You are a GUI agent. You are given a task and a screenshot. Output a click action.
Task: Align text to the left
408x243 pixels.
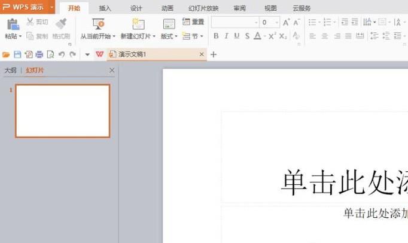point(312,36)
